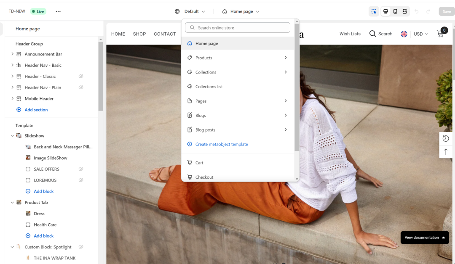
Task: Open the Products template submenu
Action: pyautogui.click(x=285, y=58)
